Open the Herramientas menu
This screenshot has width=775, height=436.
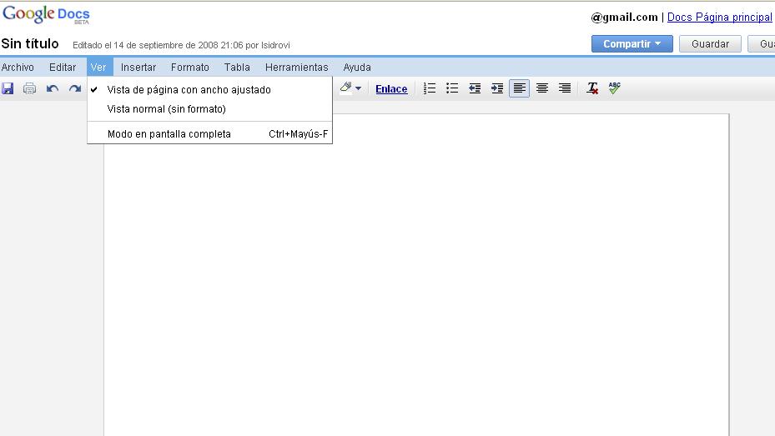tap(296, 68)
